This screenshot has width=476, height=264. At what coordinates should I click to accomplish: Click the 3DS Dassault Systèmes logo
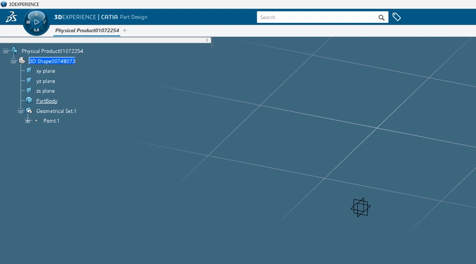[11, 17]
